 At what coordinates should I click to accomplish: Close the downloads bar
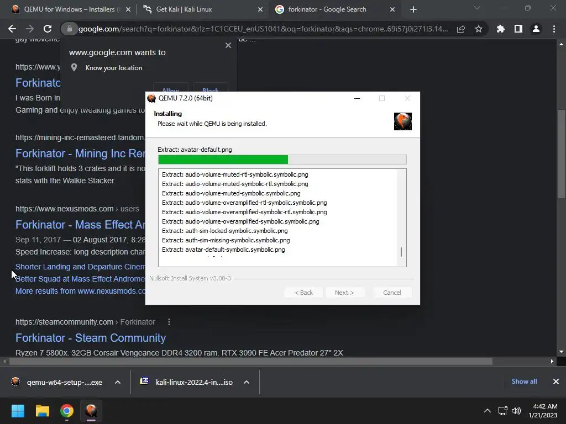click(556, 381)
